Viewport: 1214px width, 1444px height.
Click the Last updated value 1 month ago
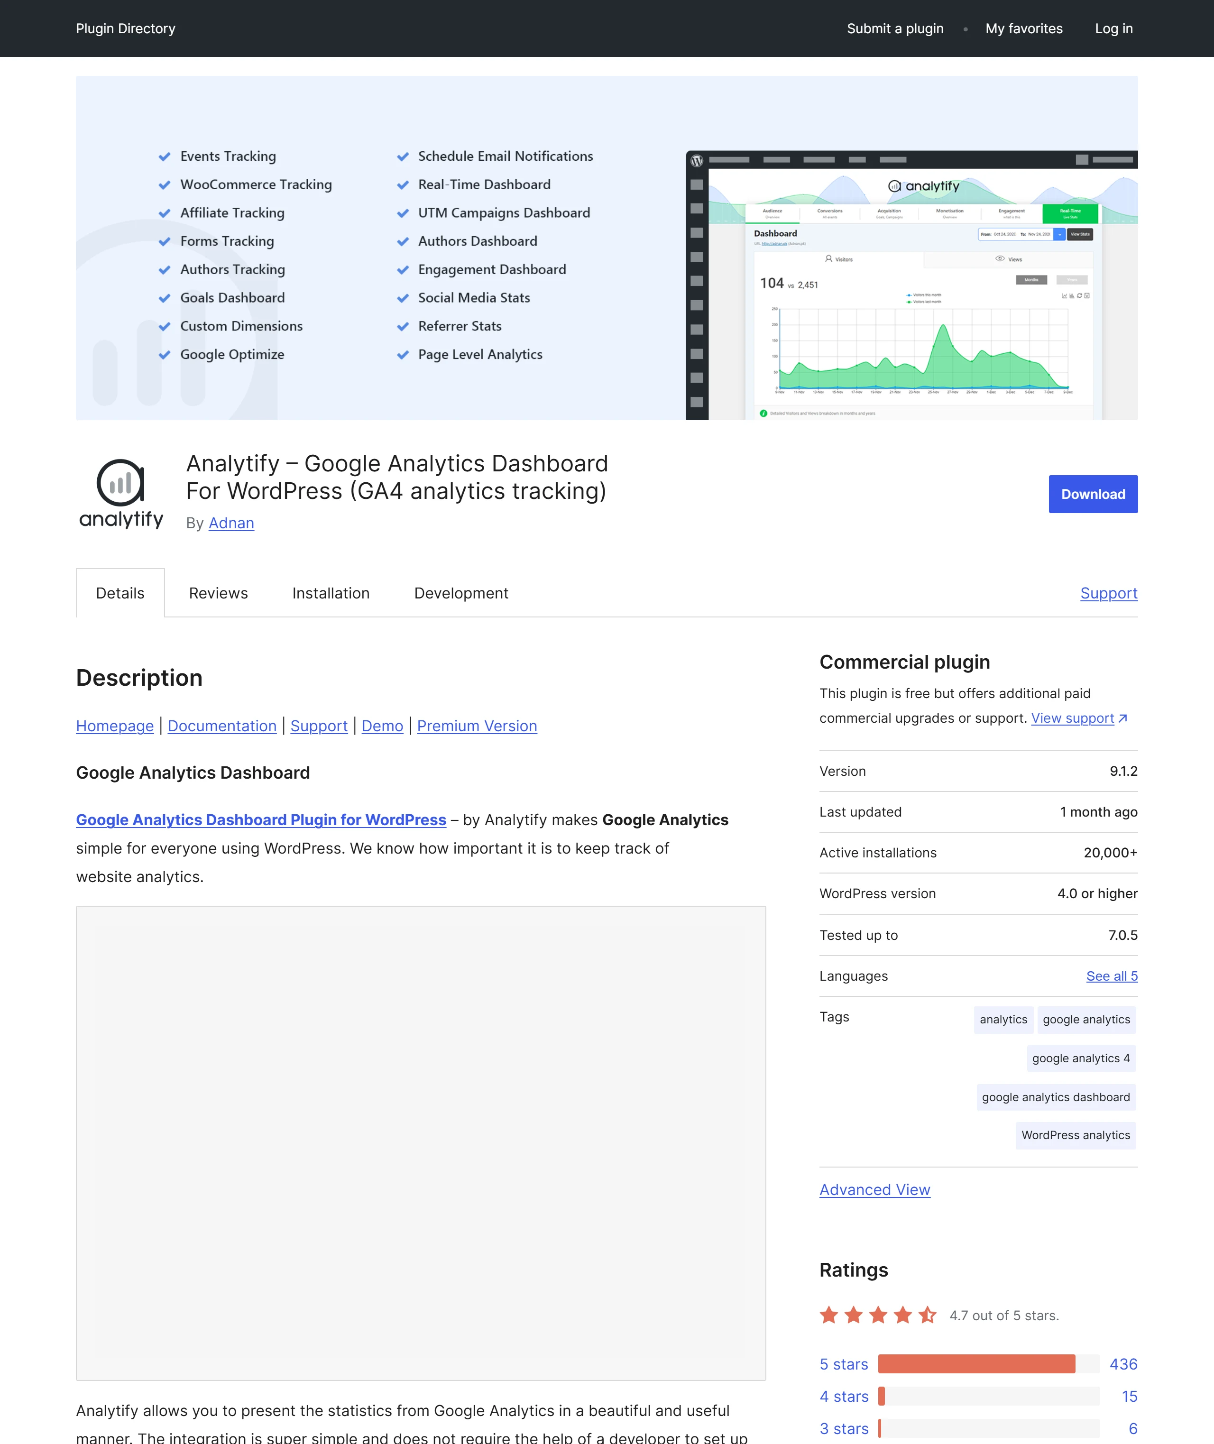click(1098, 812)
